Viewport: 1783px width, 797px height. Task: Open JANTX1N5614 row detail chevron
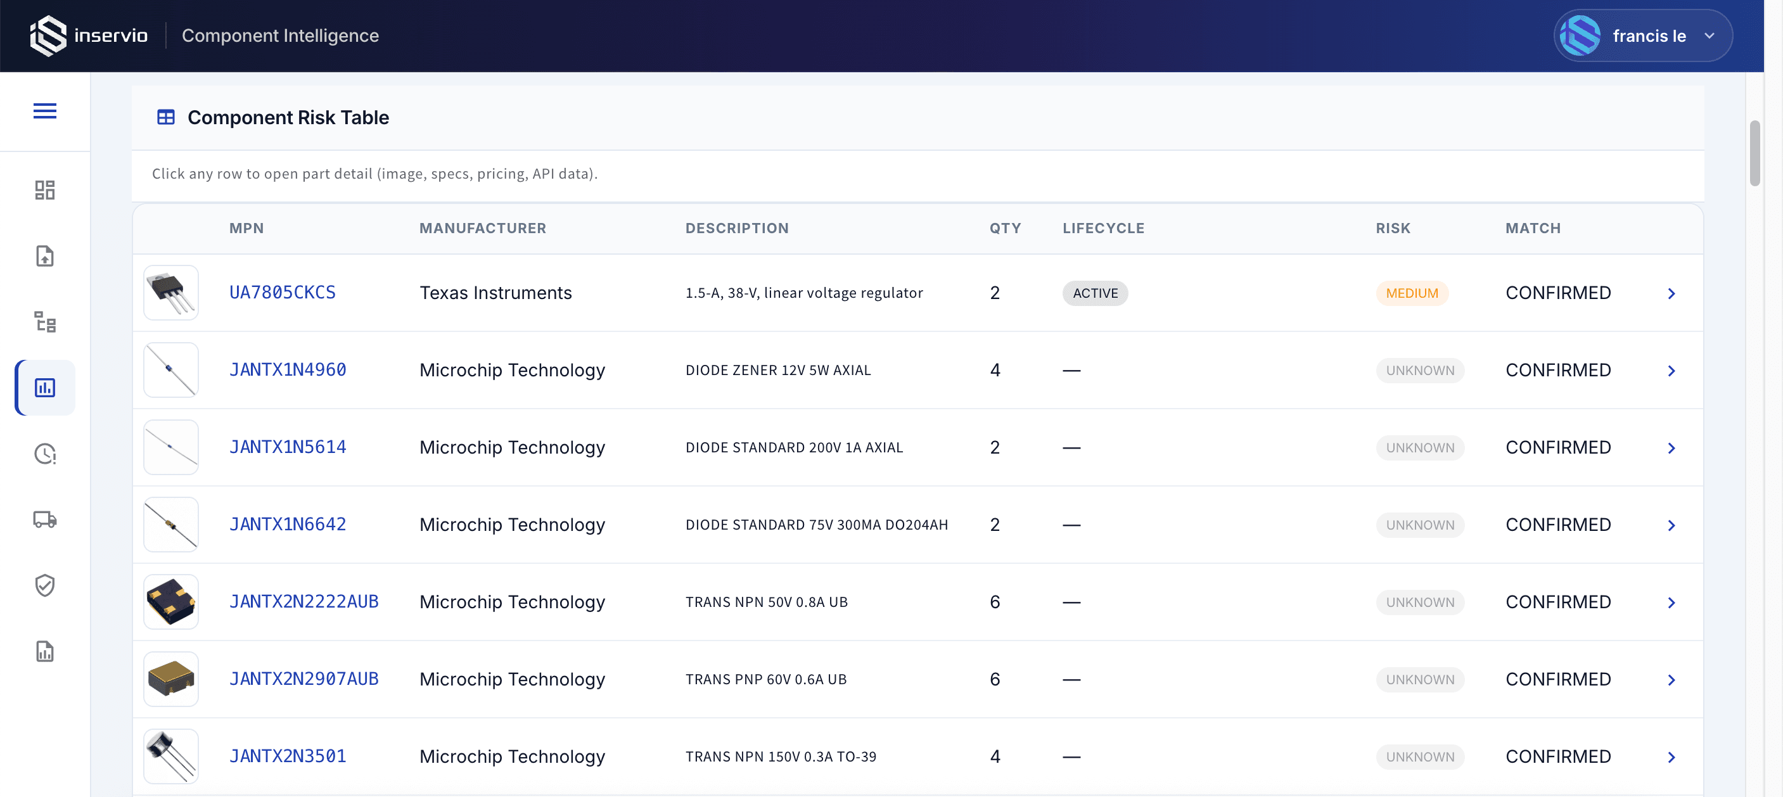(1671, 449)
